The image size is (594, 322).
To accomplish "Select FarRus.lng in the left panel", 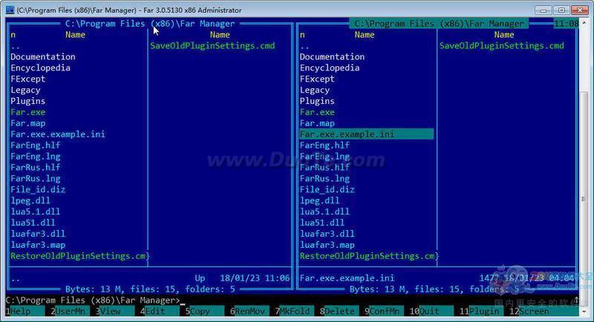I will [35, 178].
